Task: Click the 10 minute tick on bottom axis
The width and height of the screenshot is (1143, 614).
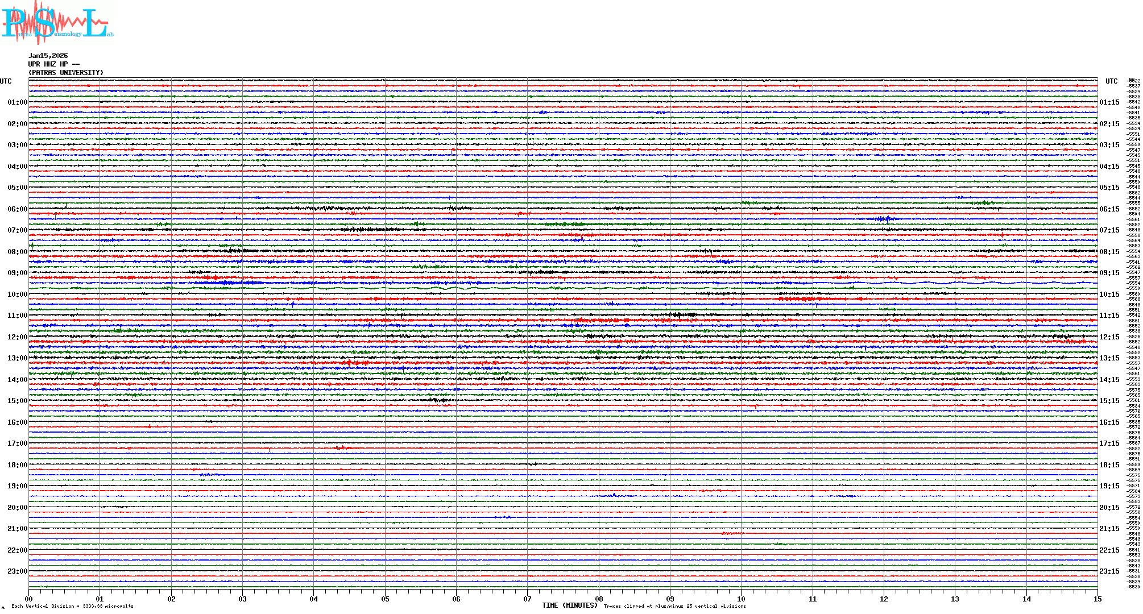Action: coord(741,599)
